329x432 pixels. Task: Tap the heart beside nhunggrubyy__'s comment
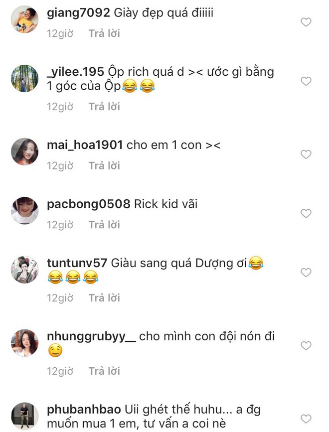306,345
